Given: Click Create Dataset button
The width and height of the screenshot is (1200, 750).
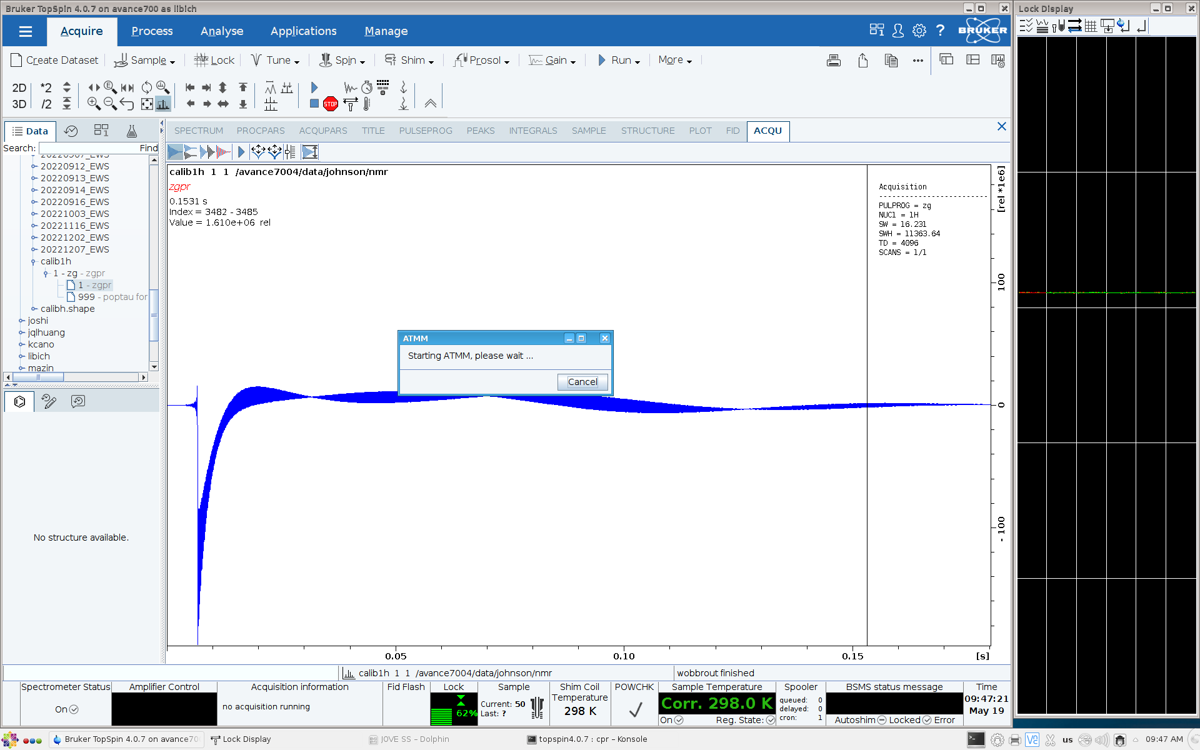Looking at the screenshot, I should [55, 60].
